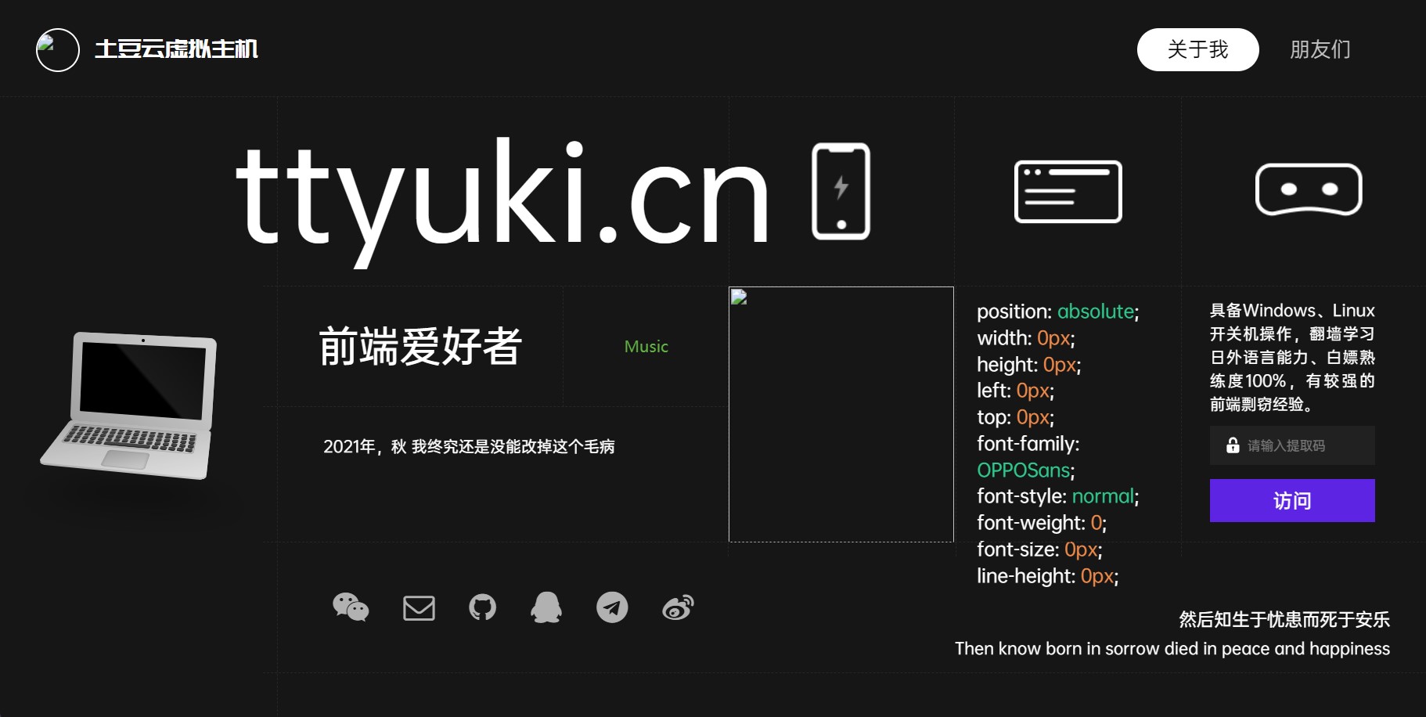Click the broken image placeholder
Viewport: 1426px width, 717px height.
841,413
